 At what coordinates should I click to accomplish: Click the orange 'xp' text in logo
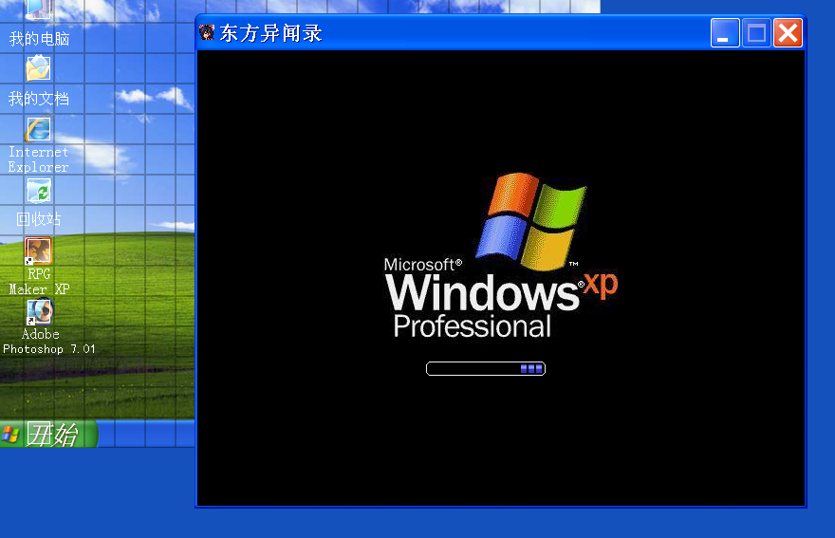602,285
